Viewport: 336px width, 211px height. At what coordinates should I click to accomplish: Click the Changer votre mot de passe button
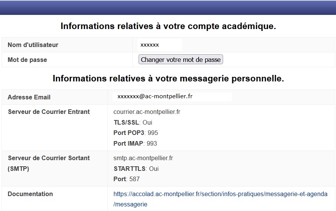click(x=181, y=60)
